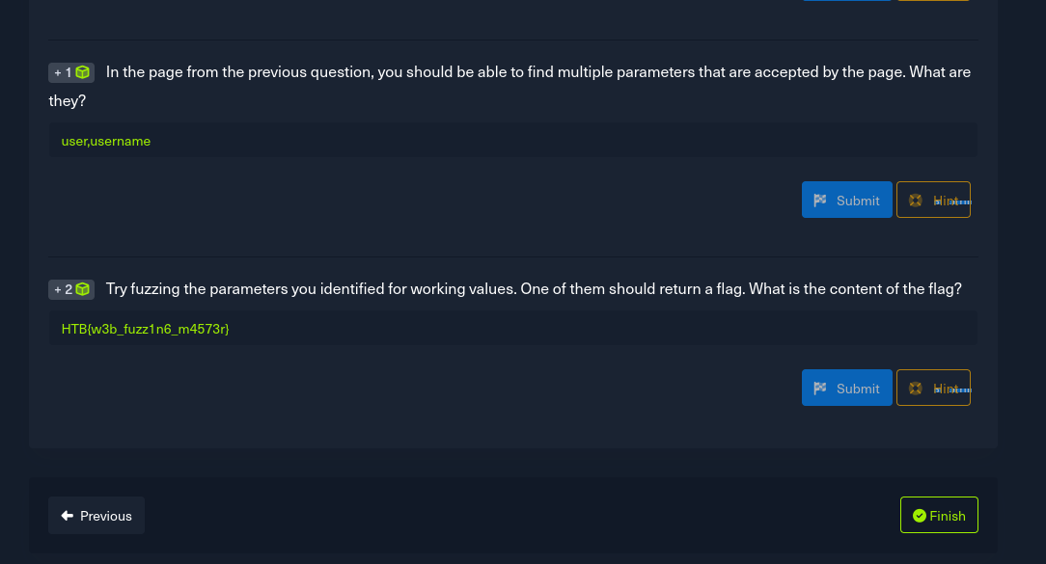Click the cube icon beside the +2 points
This screenshot has width=1046, height=564.
[x=83, y=289]
